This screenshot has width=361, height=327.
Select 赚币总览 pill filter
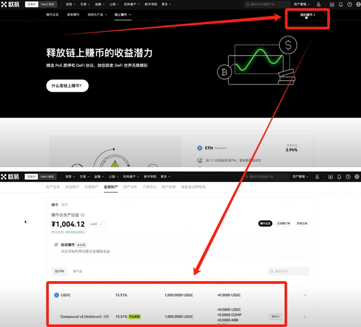click(265, 223)
